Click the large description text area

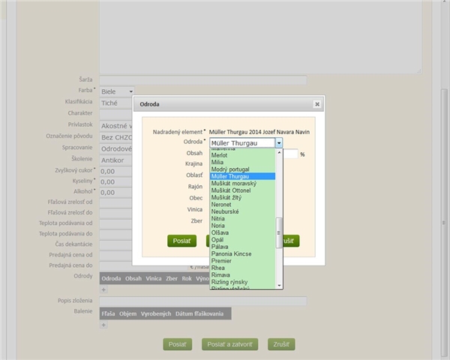coord(260,37)
